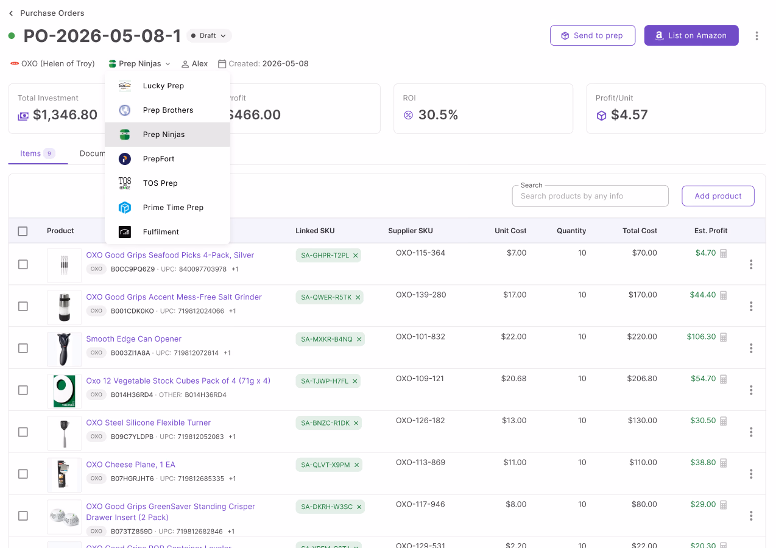The height and width of the screenshot is (548, 776).
Task: Click supplier SKU OXO-101-832
Action: (420, 337)
